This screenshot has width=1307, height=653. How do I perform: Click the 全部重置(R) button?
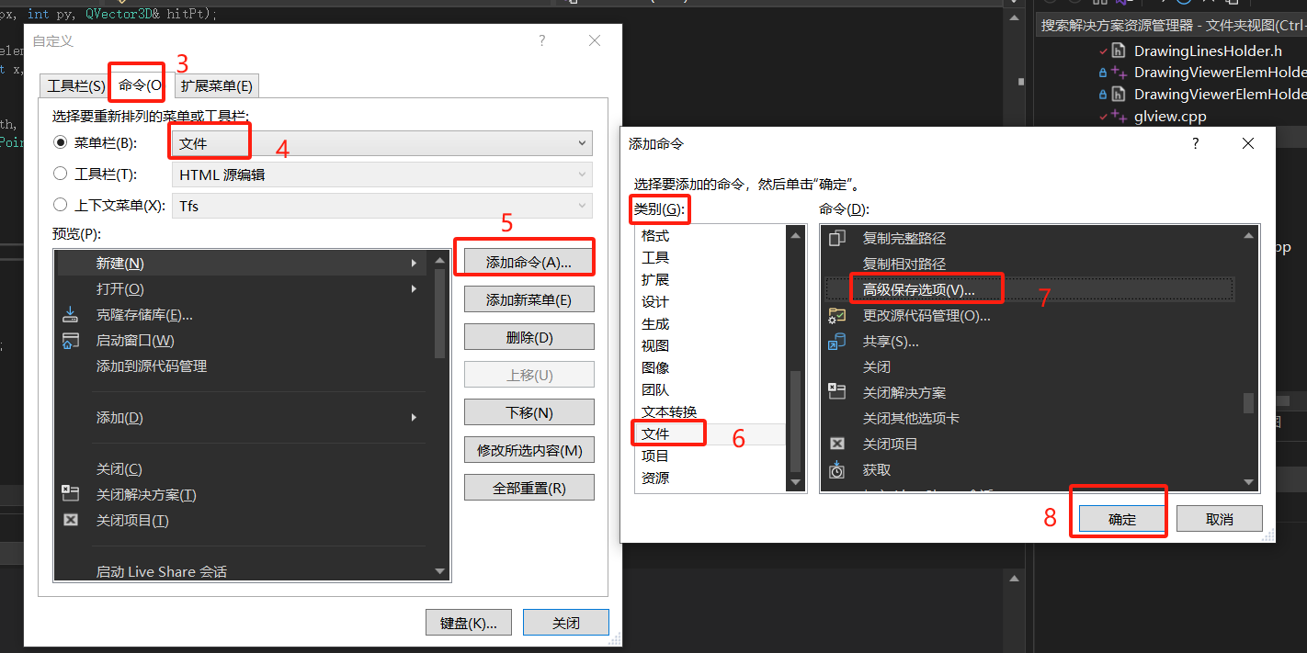point(528,488)
